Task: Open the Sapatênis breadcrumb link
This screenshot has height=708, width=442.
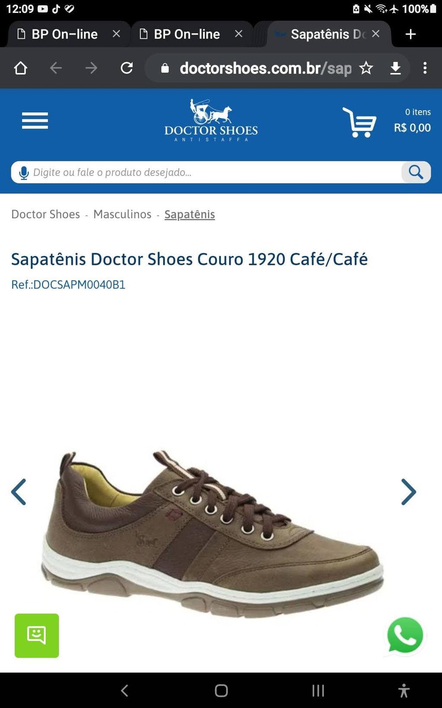Action: point(189,214)
